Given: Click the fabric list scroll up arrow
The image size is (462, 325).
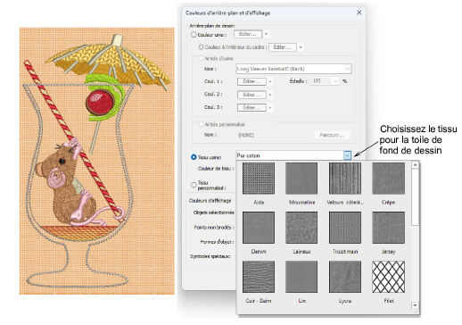Looking at the screenshot, I should coord(415,164).
